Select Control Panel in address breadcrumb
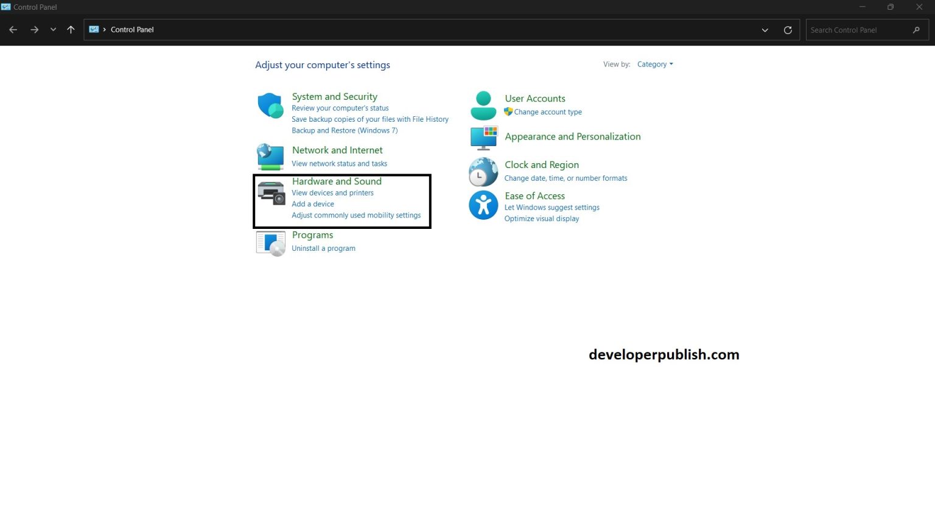The height and width of the screenshot is (526, 935). pyautogui.click(x=132, y=30)
